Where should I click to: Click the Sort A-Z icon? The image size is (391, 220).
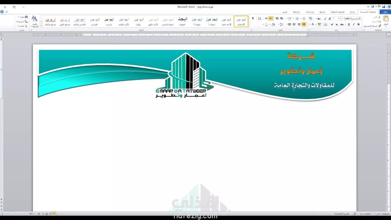tap(260, 19)
